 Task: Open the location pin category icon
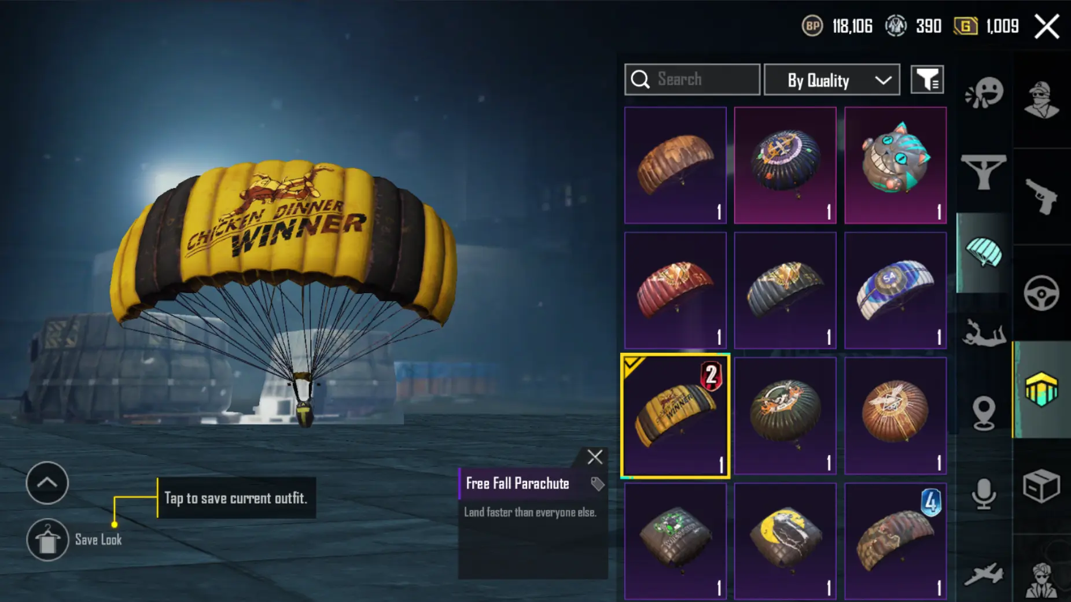[984, 413]
